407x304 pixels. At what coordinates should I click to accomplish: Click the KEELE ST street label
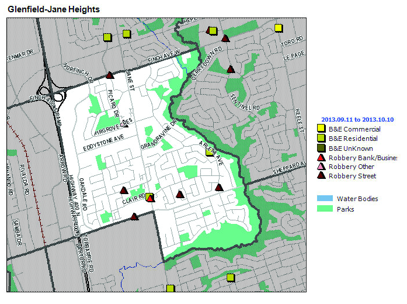click(299, 121)
